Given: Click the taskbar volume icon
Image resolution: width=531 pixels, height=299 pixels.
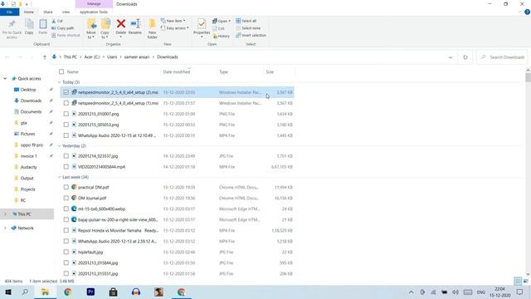Looking at the screenshot, I should pyautogui.click(x=455, y=292).
